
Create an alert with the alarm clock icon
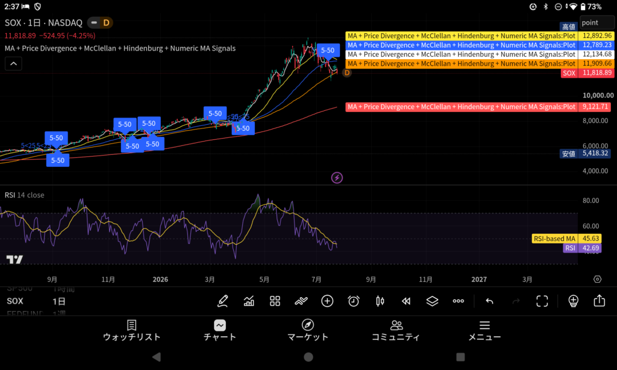(x=353, y=301)
